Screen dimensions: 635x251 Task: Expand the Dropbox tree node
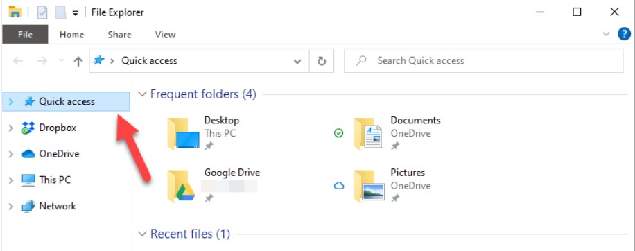click(x=11, y=128)
